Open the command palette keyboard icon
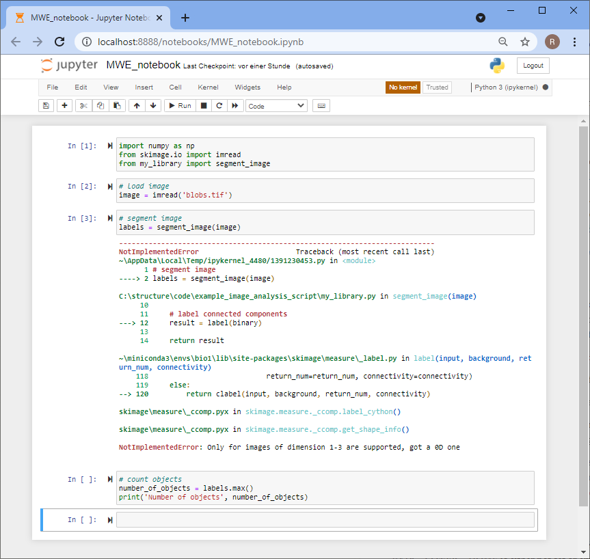 (x=321, y=106)
